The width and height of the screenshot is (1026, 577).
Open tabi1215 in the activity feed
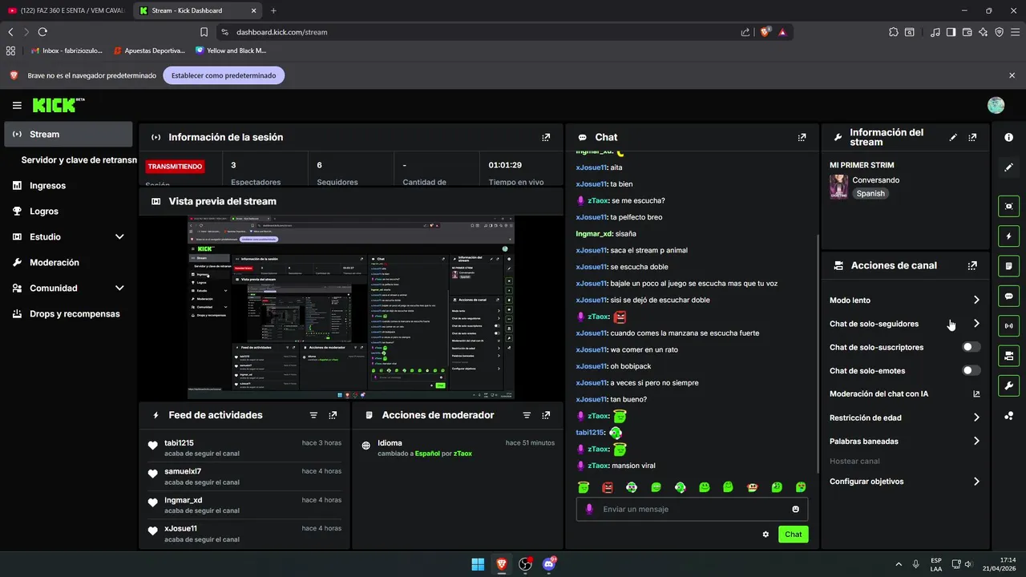tap(179, 442)
